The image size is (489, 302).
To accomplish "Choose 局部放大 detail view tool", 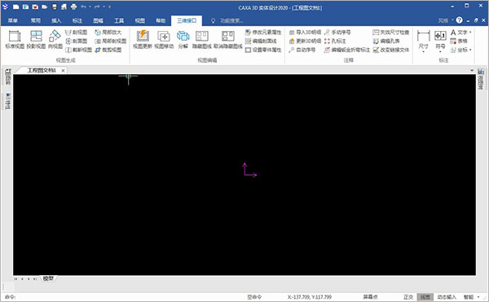I will click(108, 33).
